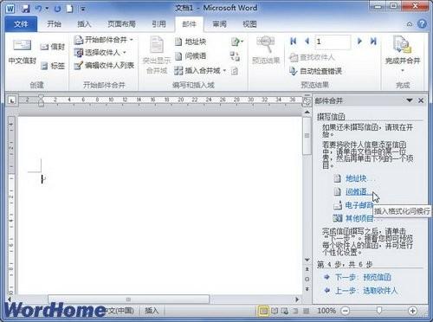This screenshot has height=322, width=433.
Task: Switch to the 插入 ribbon tab
Action: [x=84, y=24]
